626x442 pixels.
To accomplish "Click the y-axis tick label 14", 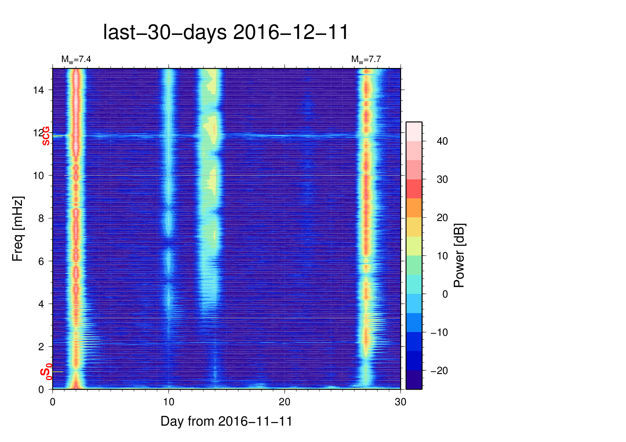I will click(x=38, y=90).
